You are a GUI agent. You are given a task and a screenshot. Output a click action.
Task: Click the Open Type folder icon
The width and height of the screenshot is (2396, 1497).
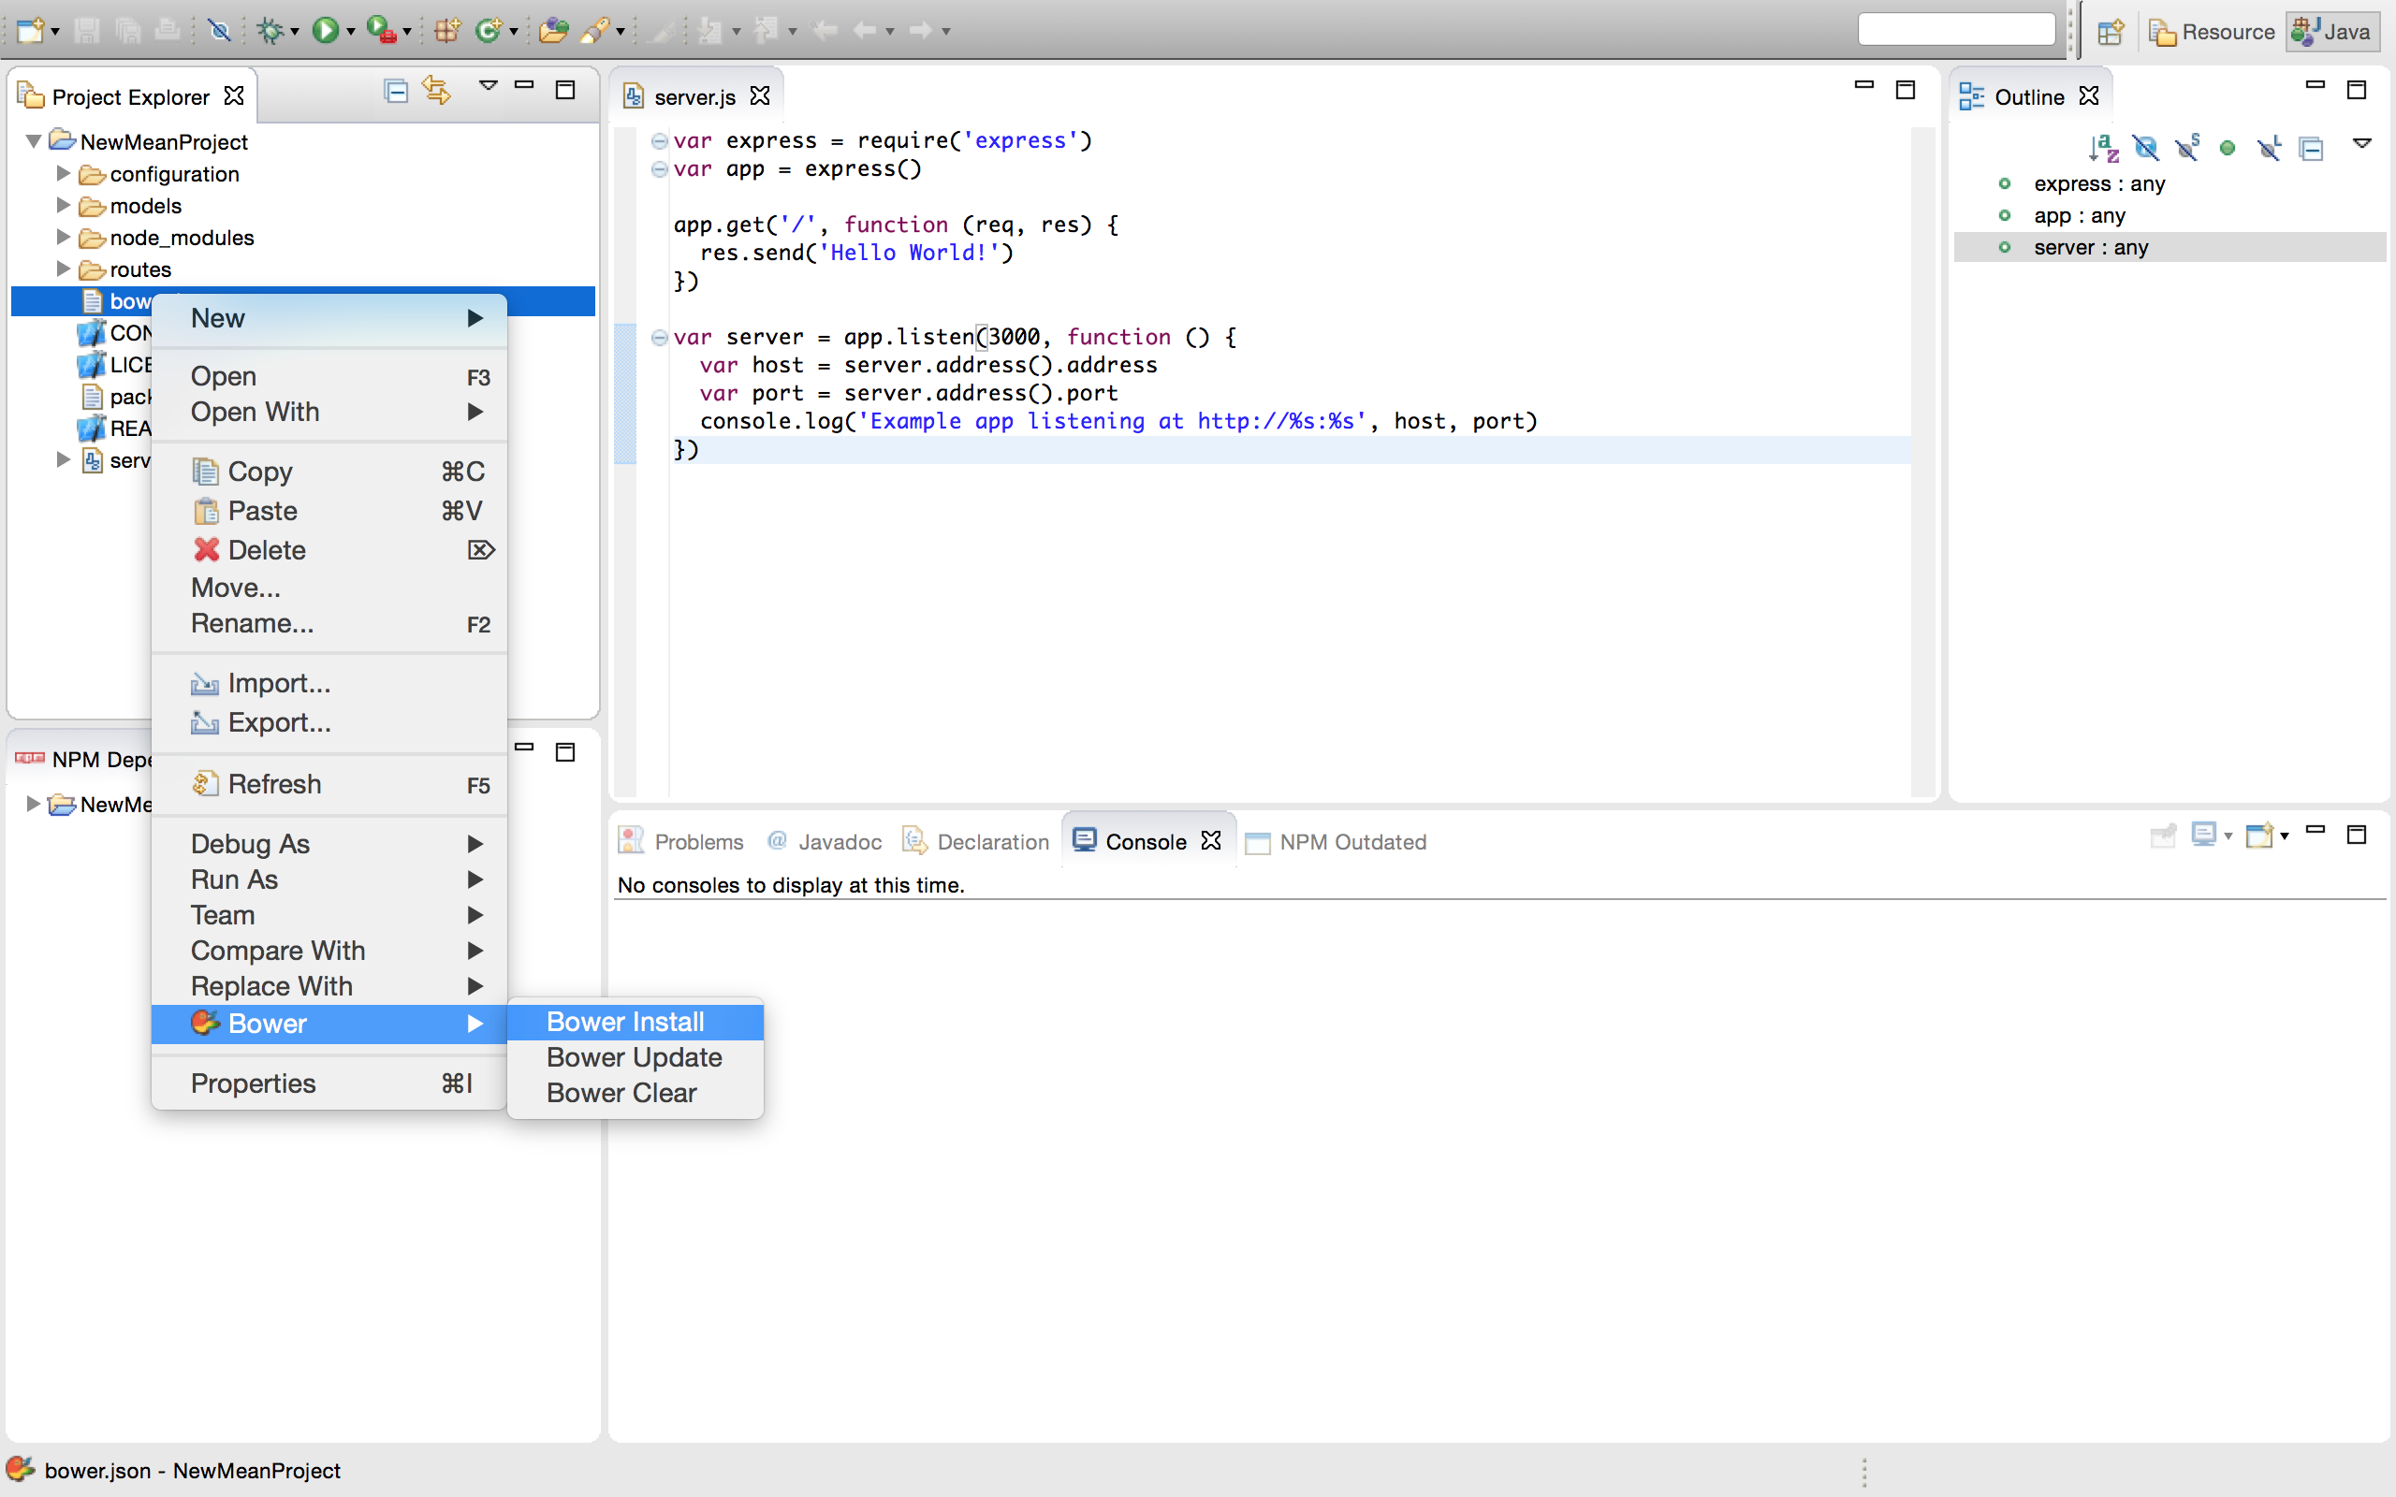[553, 31]
